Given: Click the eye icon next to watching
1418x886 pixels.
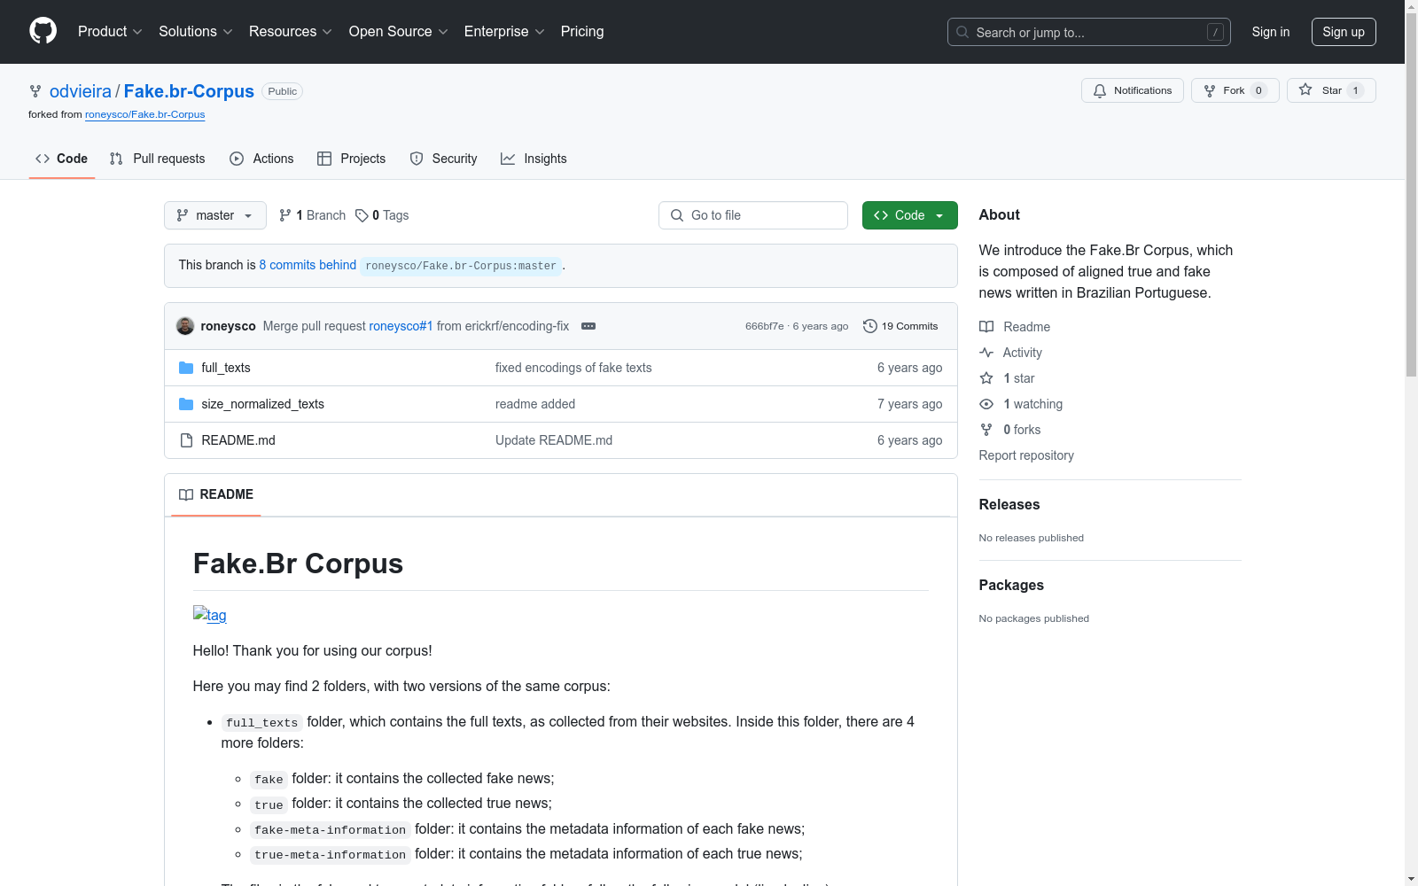Looking at the screenshot, I should (986, 404).
